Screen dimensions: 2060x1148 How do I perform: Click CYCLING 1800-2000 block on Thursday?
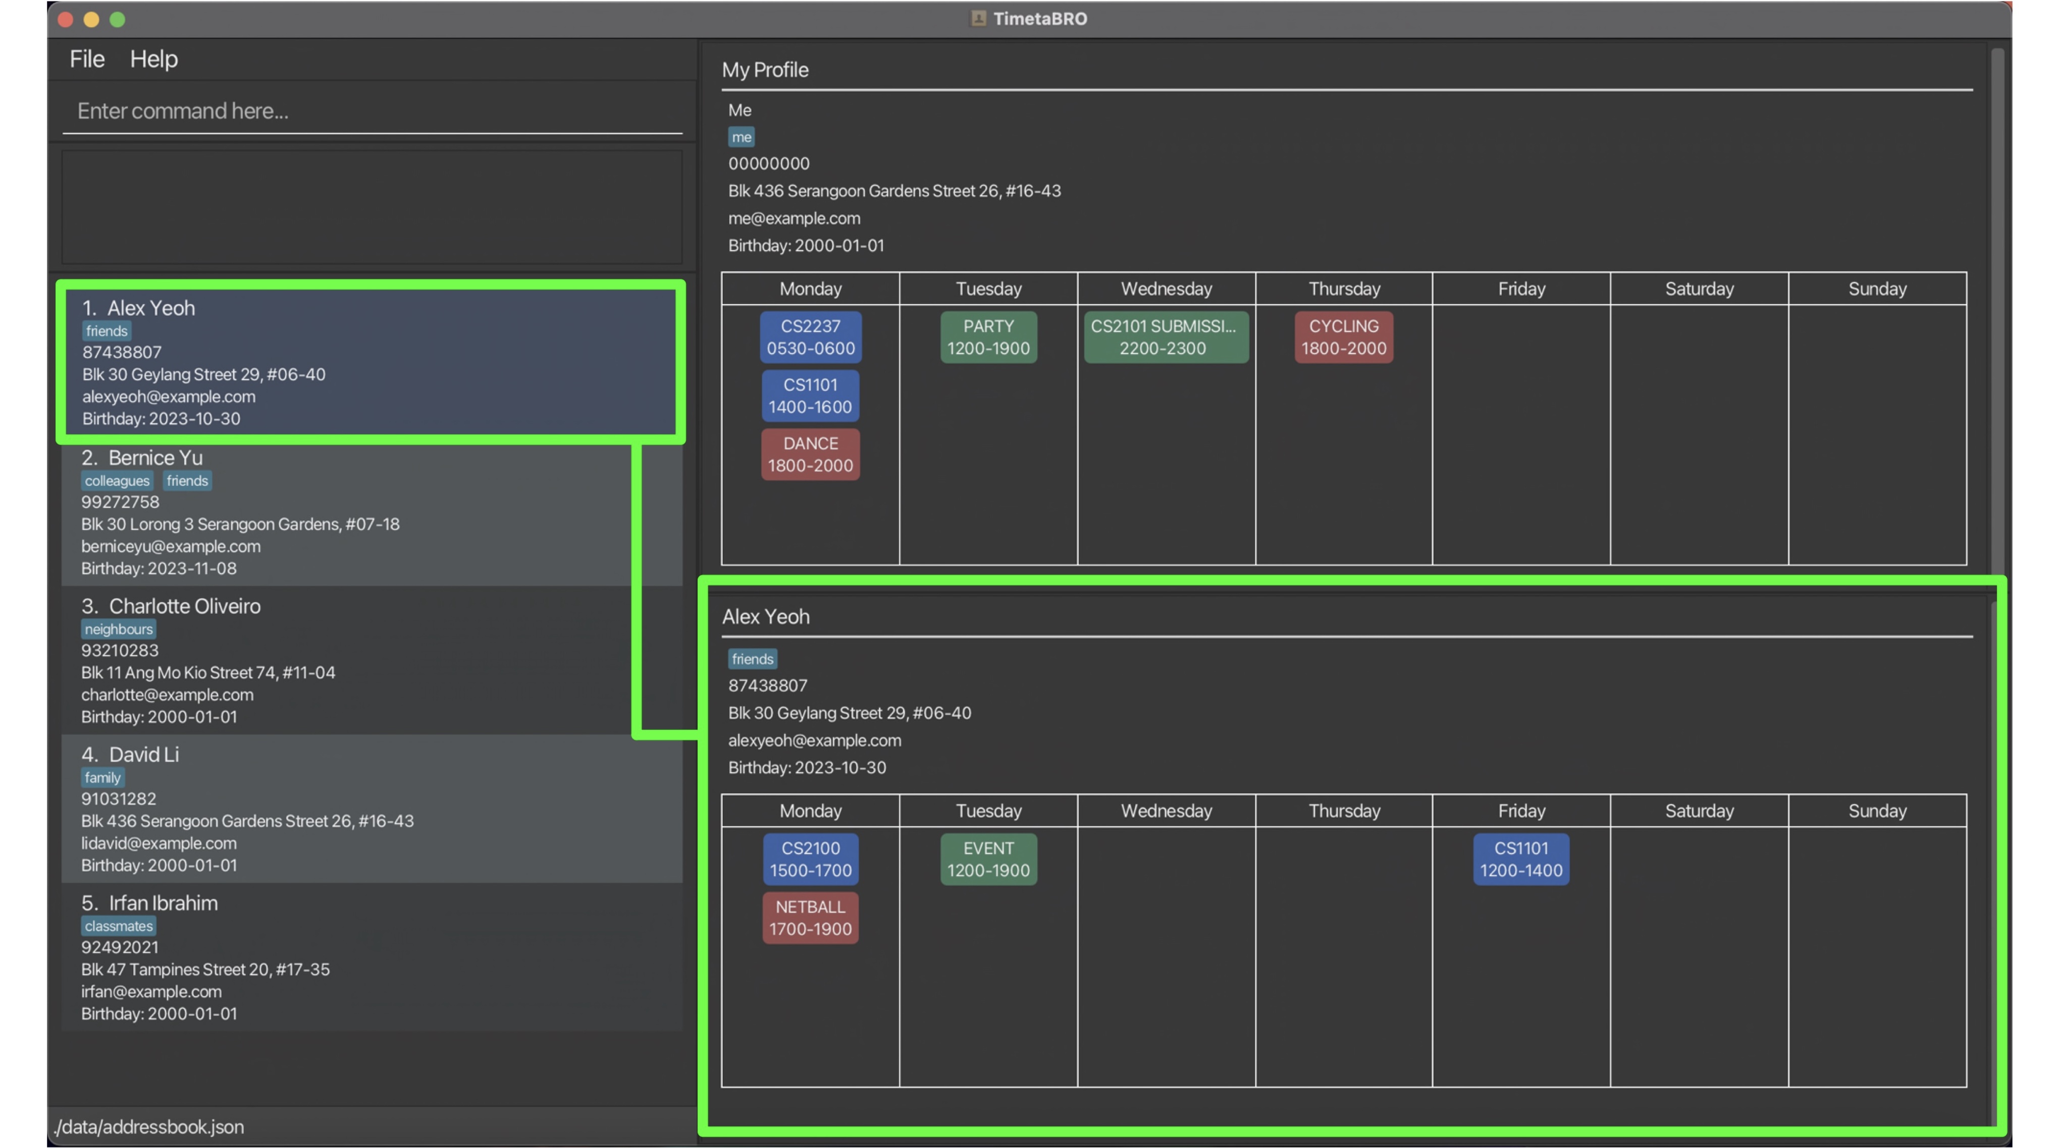[x=1344, y=337]
